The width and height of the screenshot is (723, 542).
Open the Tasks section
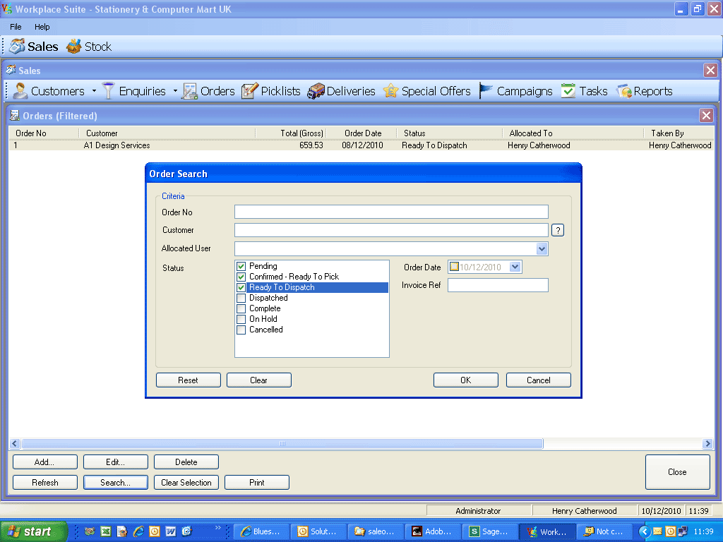click(x=585, y=91)
